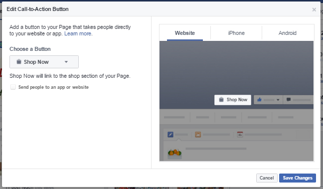Enable Send people to an app or website

coord(13,87)
